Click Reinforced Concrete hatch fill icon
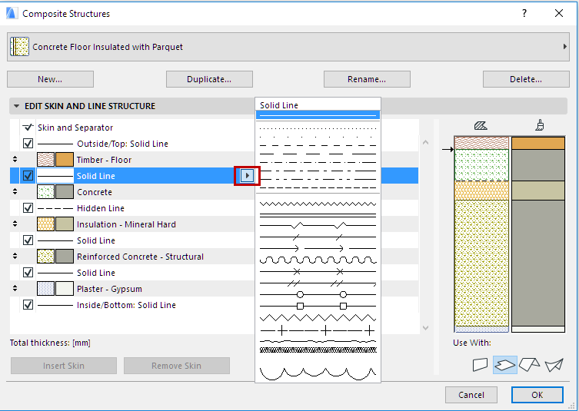The width and height of the screenshot is (579, 411). [46, 257]
